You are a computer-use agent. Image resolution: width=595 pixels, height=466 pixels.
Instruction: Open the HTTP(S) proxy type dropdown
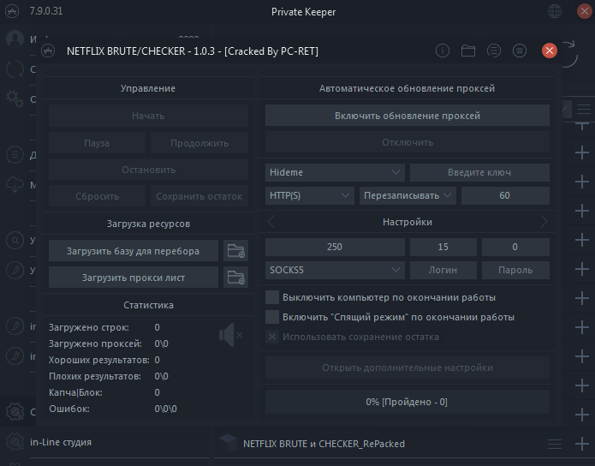tap(310, 195)
